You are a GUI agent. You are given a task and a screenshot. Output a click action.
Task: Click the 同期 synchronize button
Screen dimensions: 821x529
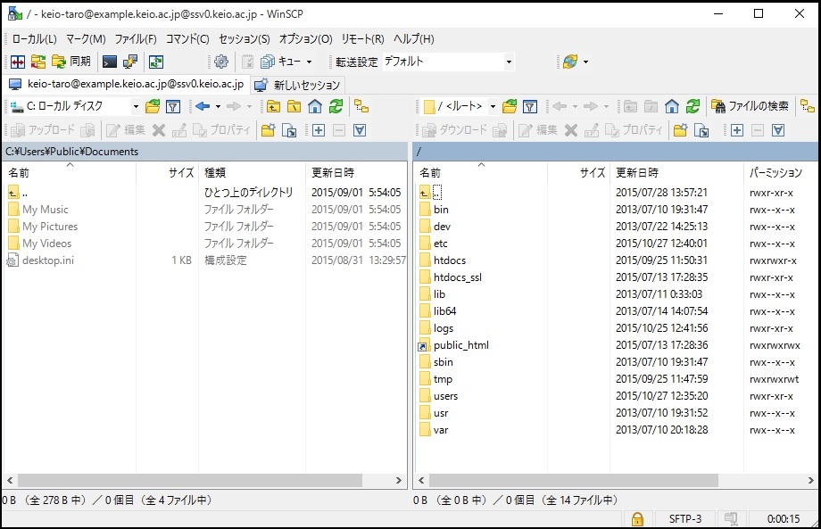(71, 62)
